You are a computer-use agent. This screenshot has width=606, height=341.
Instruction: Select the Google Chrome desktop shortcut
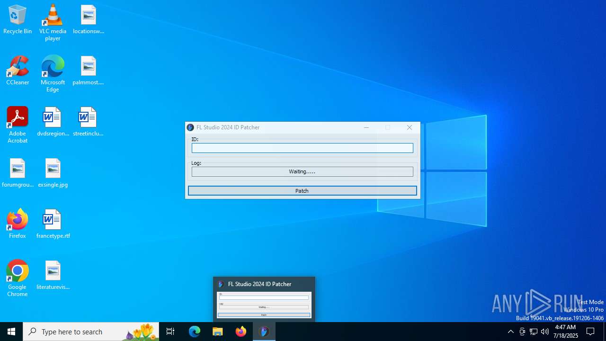pos(18,278)
